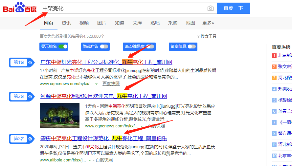Enable the 备案信息 switch
The height and width of the screenshot is (166, 292).
[192, 46]
